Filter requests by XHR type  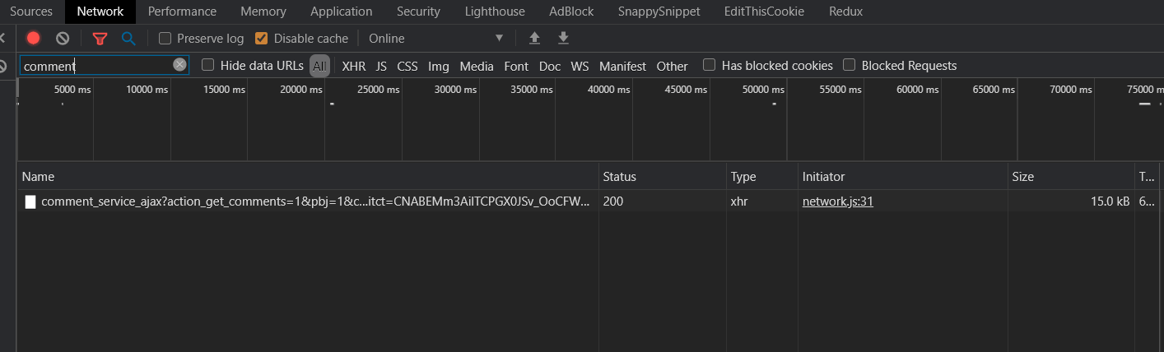coord(353,66)
